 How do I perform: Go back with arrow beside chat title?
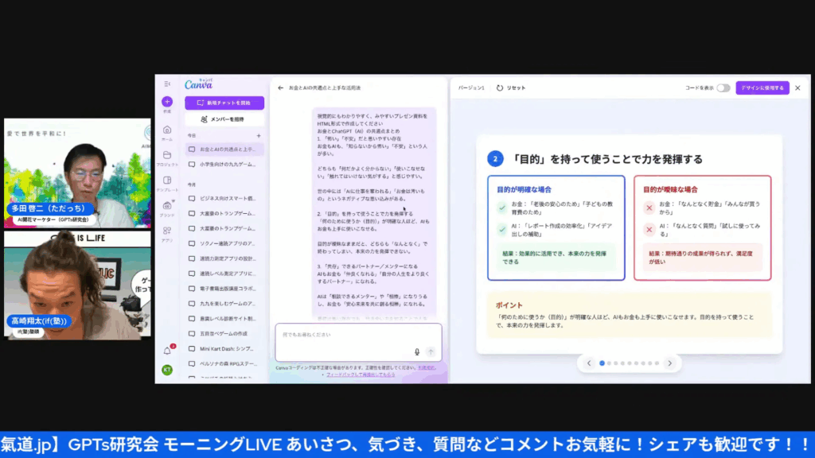pyautogui.click(x=281, y=87)
